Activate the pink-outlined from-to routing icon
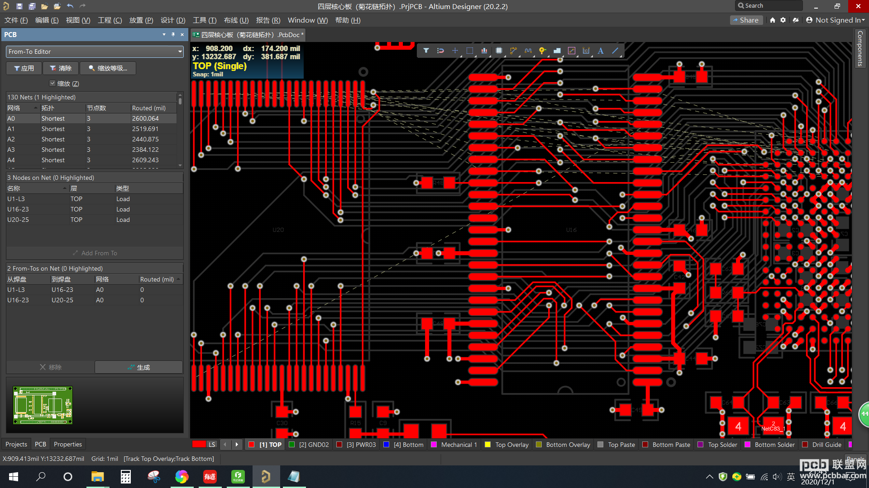Viewport: 869px width, 488px height. pyautogui.click(x=572, y=51)
